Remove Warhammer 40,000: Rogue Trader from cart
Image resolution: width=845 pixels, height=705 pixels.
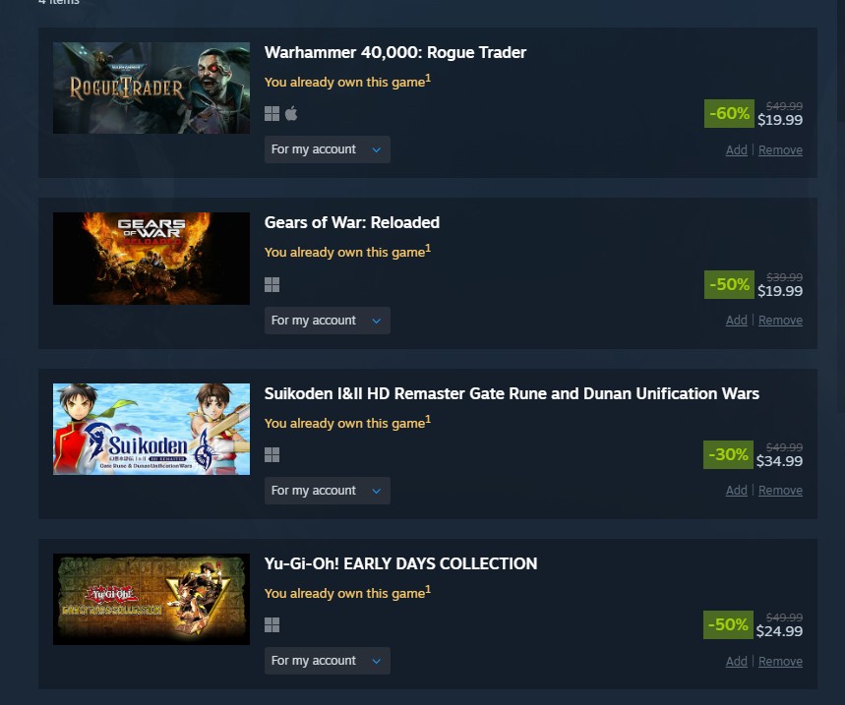click(780, 150)
